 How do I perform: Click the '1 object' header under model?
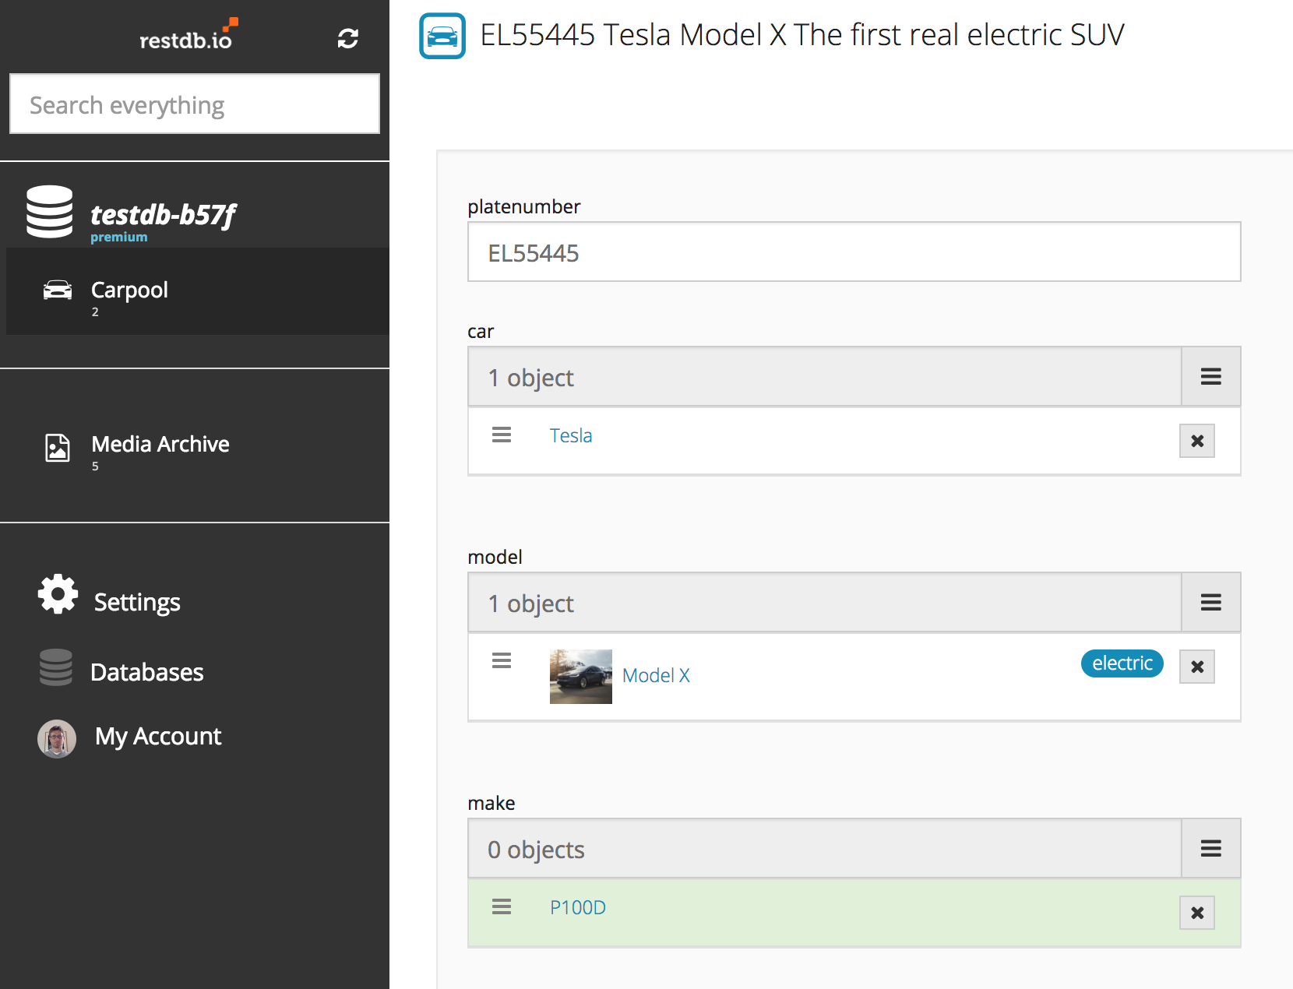click(825, 603)
